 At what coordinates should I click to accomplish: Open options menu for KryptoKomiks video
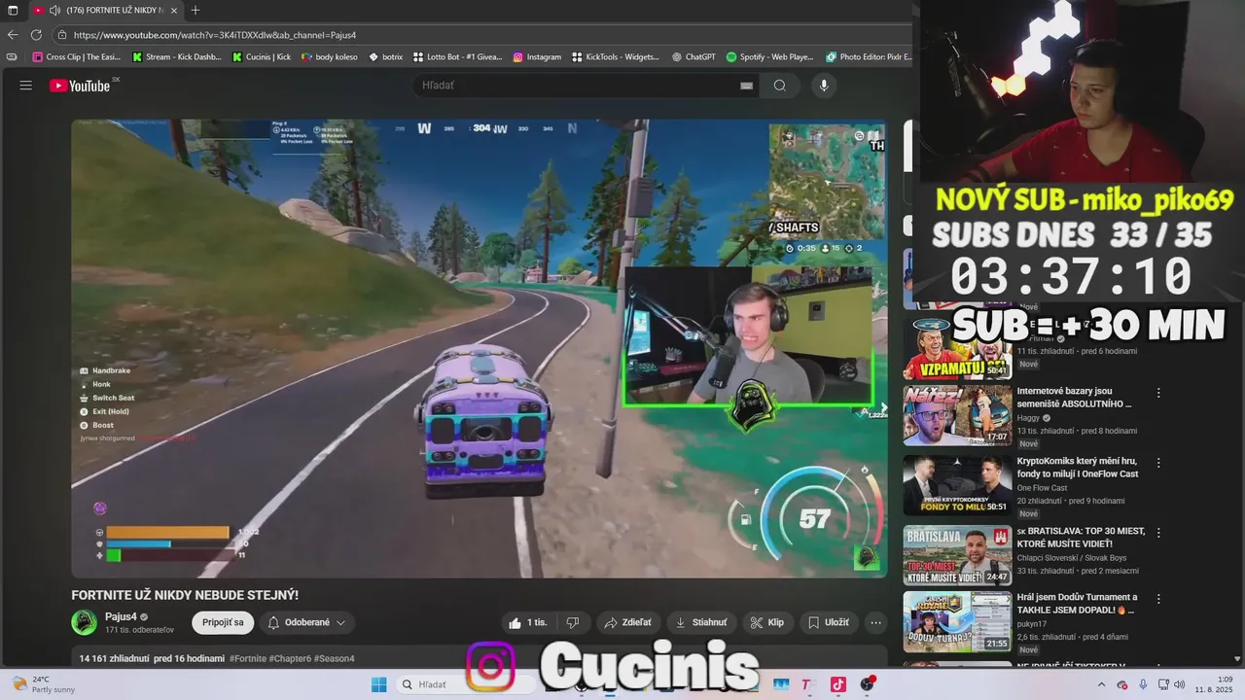[1158, 463]
